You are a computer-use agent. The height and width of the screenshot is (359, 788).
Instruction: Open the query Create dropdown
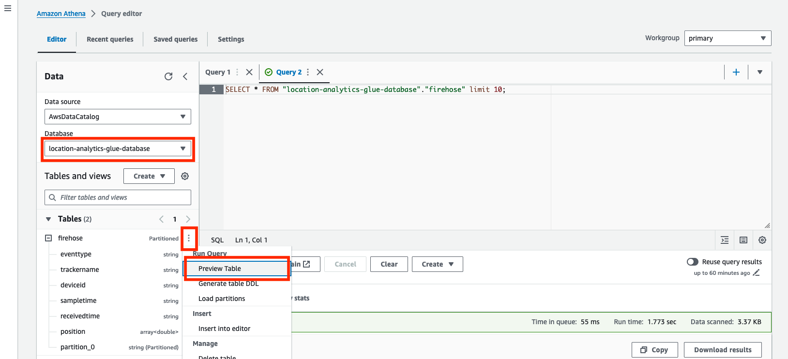pyautogui.click(x=438, y=264)
